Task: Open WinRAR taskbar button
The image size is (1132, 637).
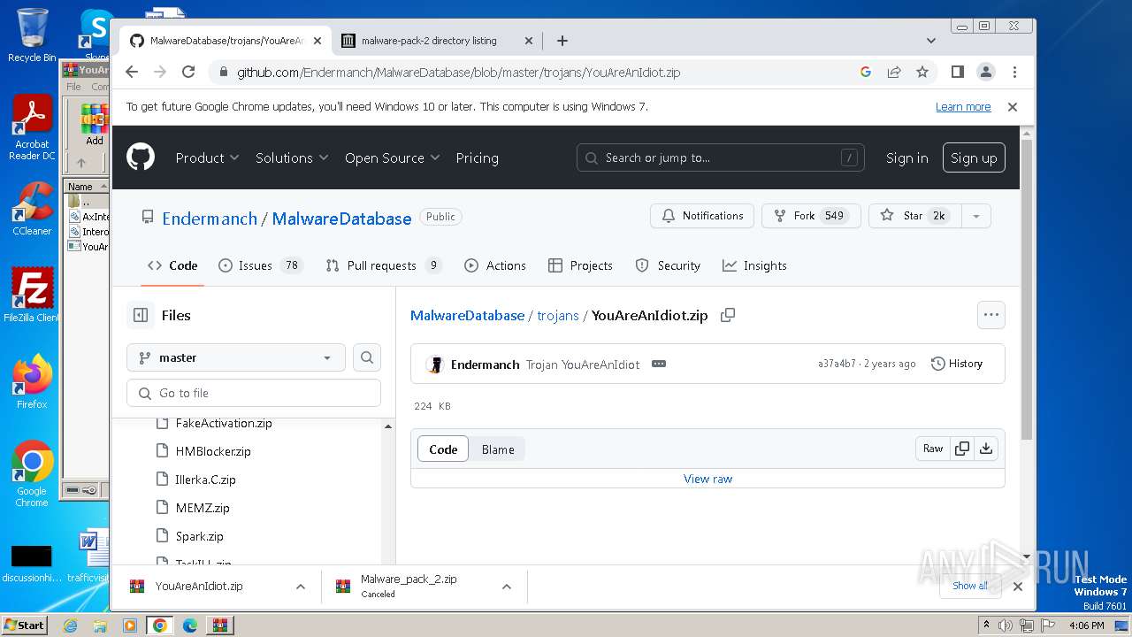Action: (219, 625)
